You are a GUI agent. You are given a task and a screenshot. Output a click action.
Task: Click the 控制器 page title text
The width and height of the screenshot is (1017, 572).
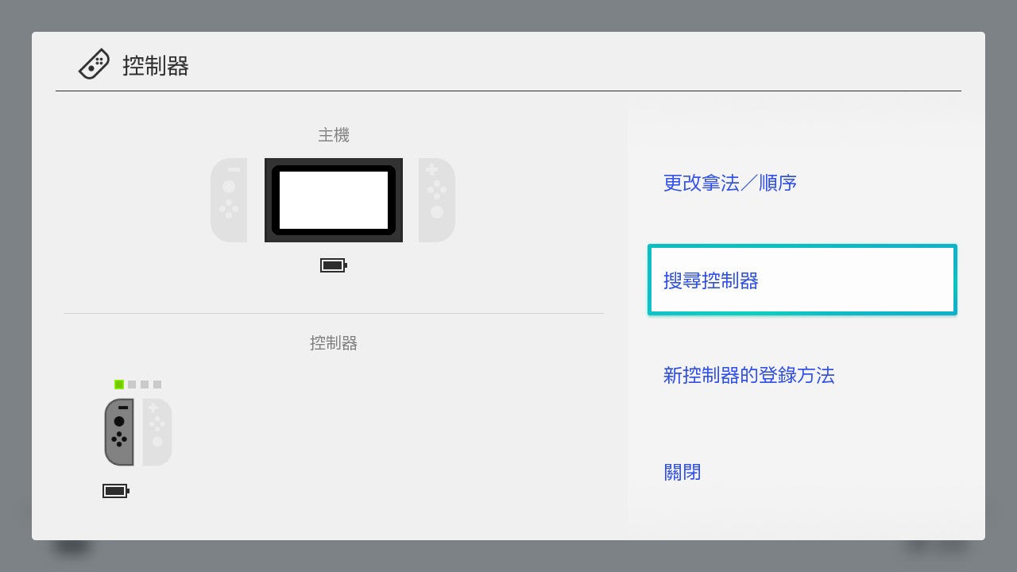pos(156,65)
